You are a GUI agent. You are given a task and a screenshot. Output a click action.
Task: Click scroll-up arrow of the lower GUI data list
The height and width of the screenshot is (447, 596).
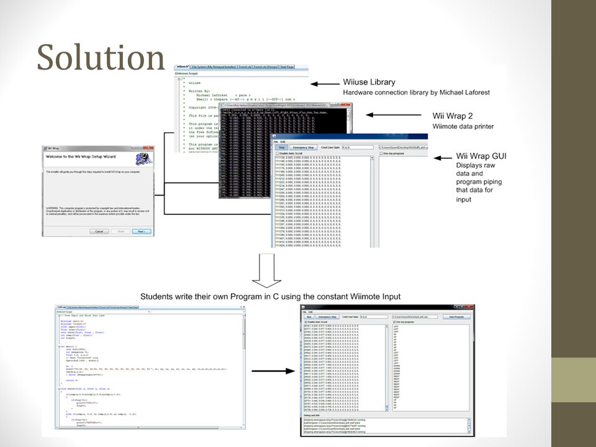(x=387, y=326)
